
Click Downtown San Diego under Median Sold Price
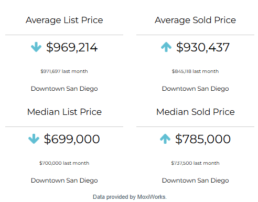196,180
